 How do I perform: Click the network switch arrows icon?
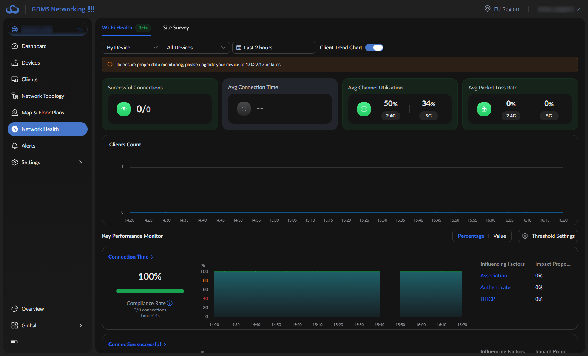[x=80, y=29]
